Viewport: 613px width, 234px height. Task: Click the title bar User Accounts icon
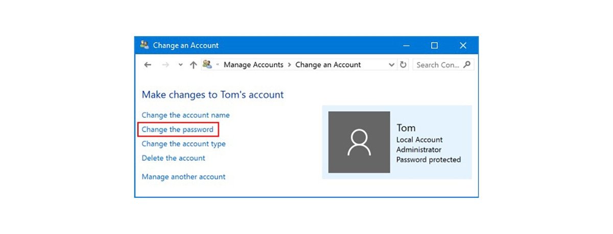[145, 45]
